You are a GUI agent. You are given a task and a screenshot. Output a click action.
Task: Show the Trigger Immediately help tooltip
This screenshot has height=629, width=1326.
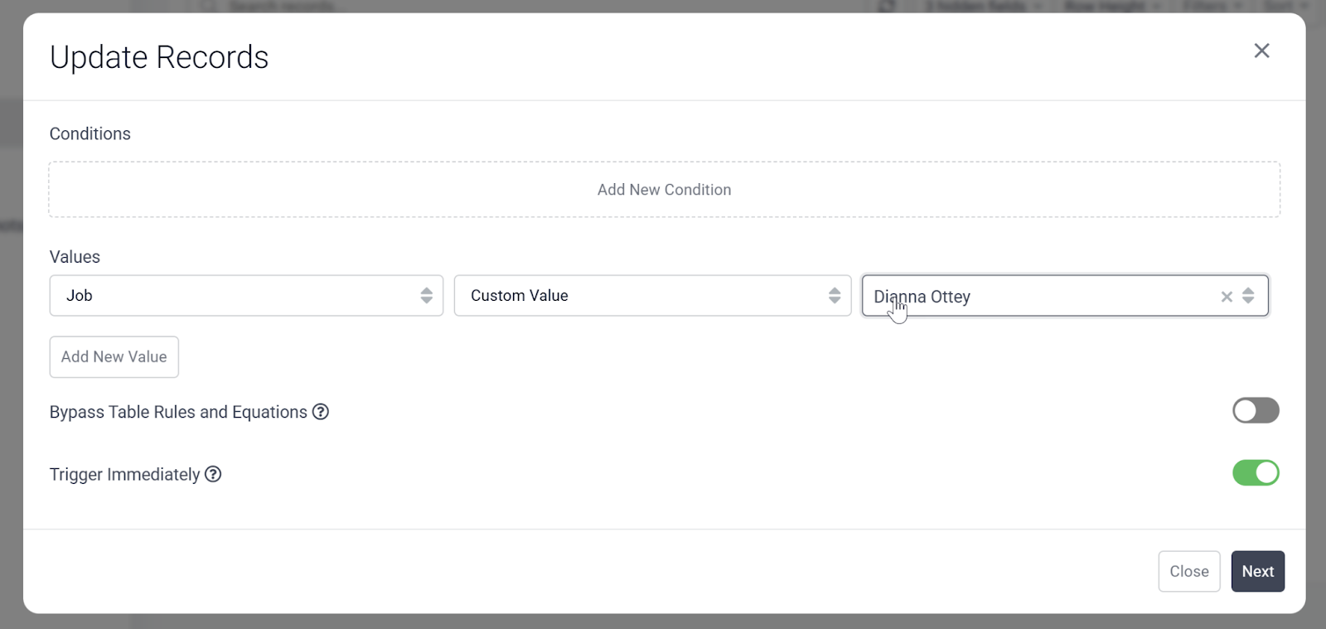[x=213, y=474]
